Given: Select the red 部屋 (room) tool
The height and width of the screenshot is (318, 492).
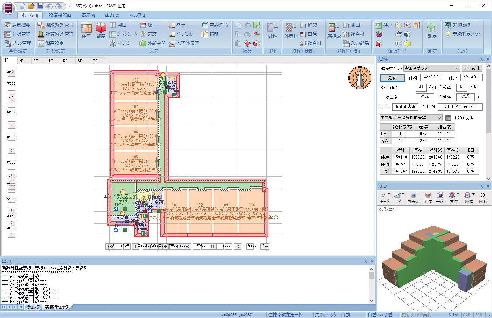Looking at the screenshot, I should (101, 30).
